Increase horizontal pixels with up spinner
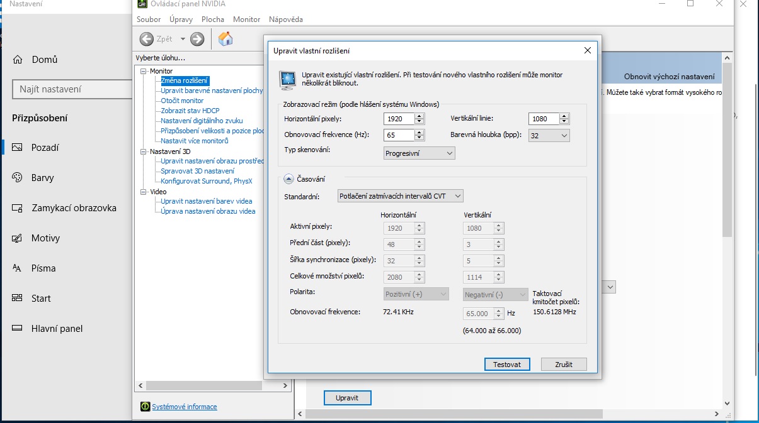This screenshot has height=423, width=759. click(x=419, y=116)
